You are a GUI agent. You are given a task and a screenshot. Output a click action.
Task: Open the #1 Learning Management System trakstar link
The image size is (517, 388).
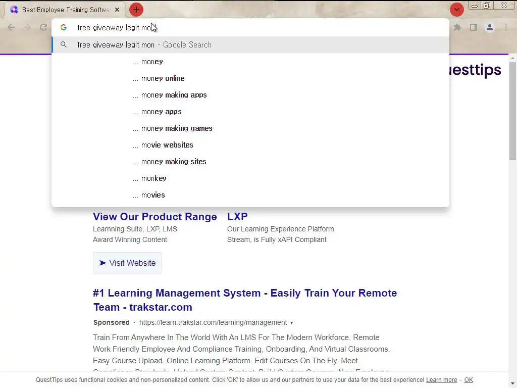coord(245,300)
